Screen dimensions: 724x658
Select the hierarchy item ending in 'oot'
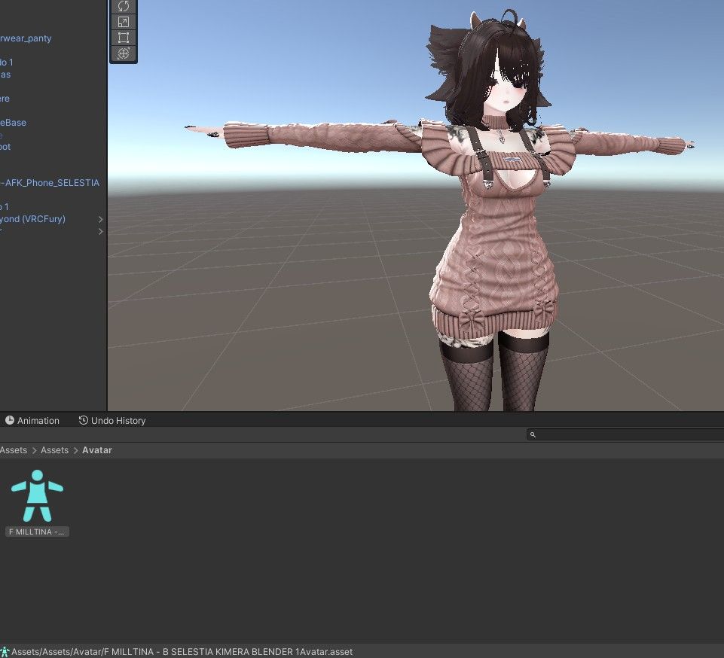tap(5, 146)
